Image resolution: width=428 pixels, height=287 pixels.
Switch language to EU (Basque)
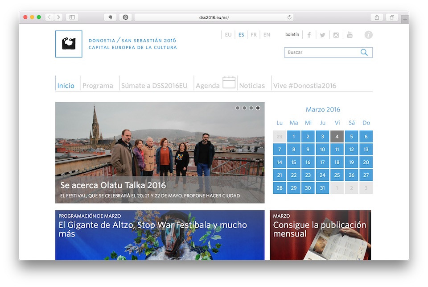pyautogui.click(x=228, y=35)
